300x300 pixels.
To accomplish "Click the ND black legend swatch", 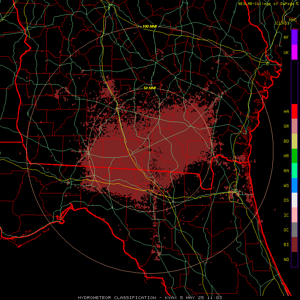I will tap(294, 259).
